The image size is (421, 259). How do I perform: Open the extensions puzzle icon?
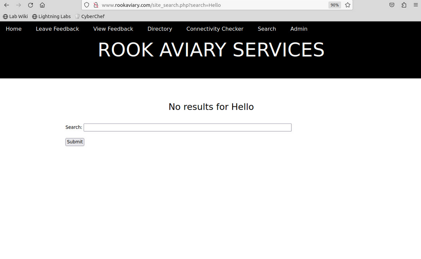click(404, 5)
